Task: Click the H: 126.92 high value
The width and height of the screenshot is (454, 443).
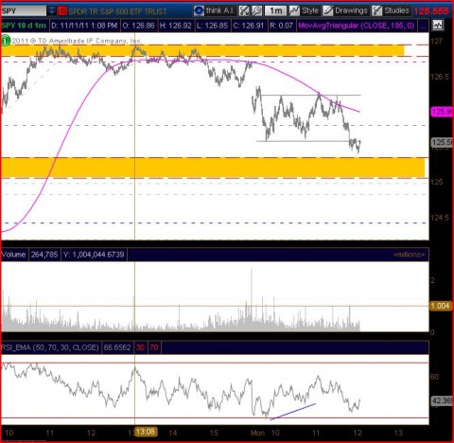Action: pos(176,26)
